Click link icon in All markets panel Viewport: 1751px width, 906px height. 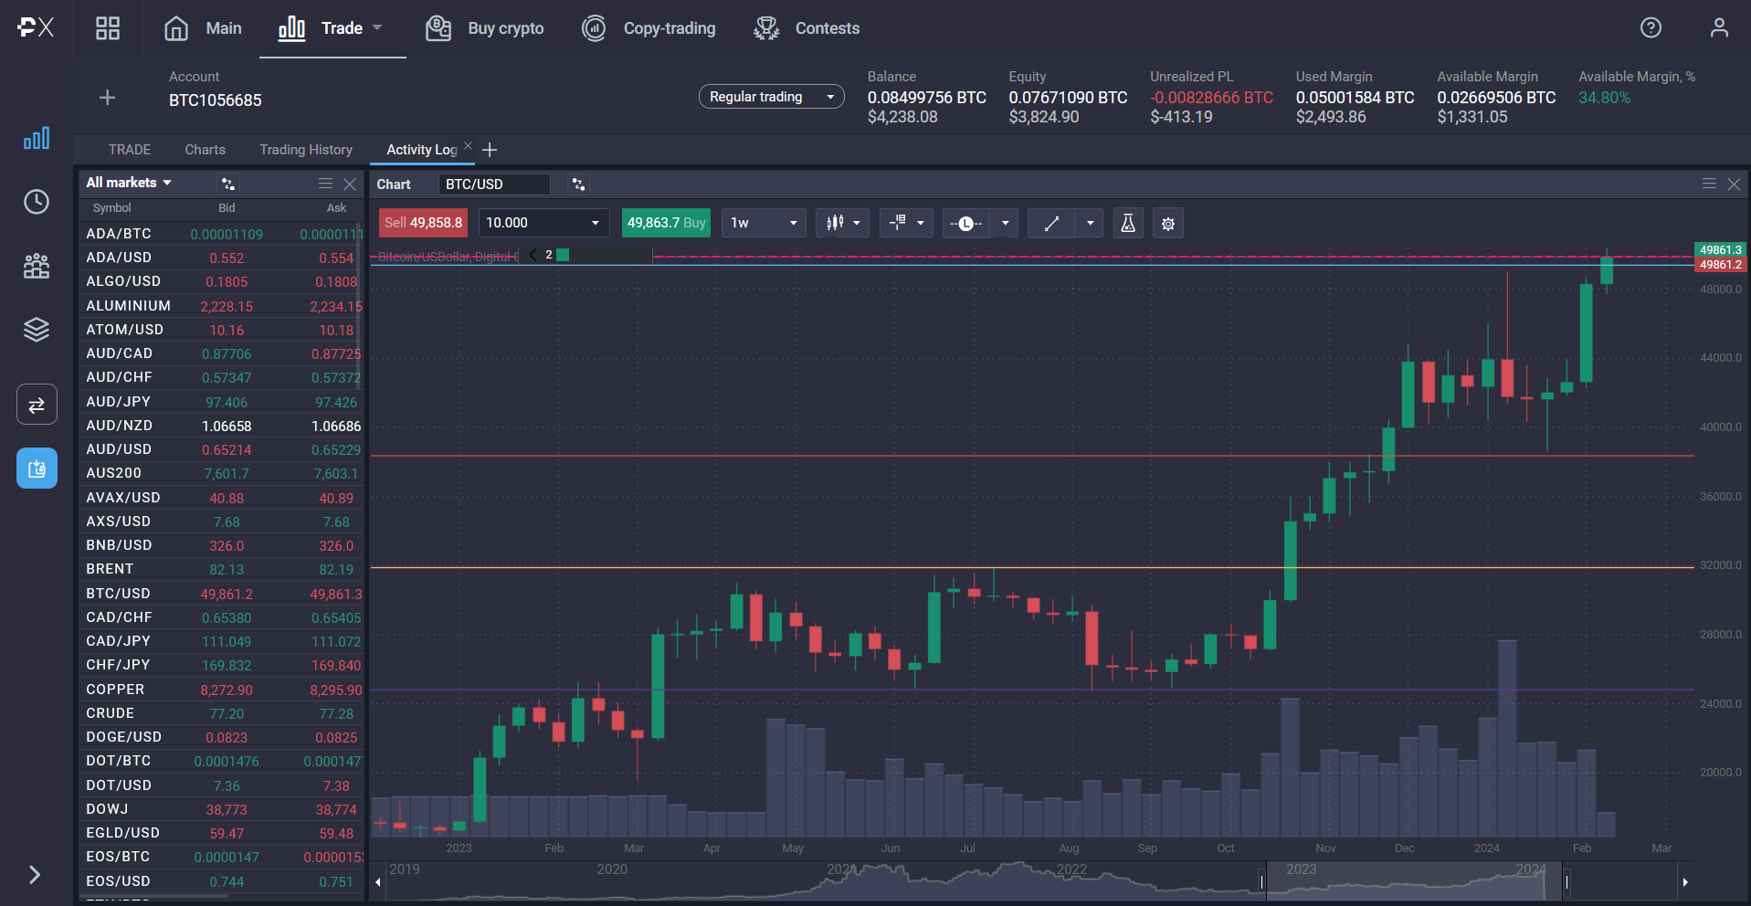pyautogui.click(x=227, y=184)
